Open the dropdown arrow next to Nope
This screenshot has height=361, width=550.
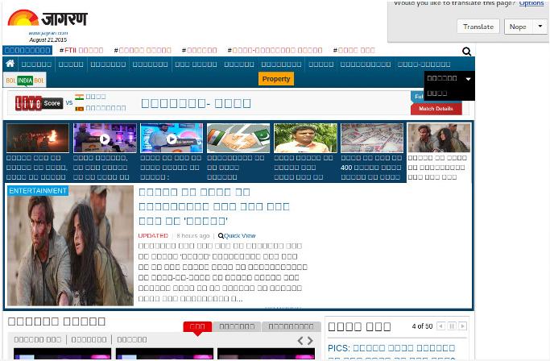click(540, 27)
